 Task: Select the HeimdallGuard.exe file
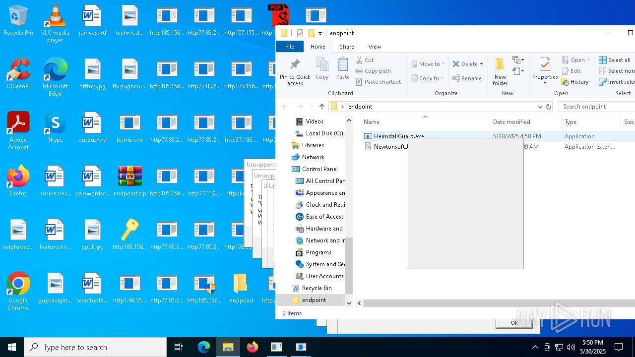(x=399, y=136)
